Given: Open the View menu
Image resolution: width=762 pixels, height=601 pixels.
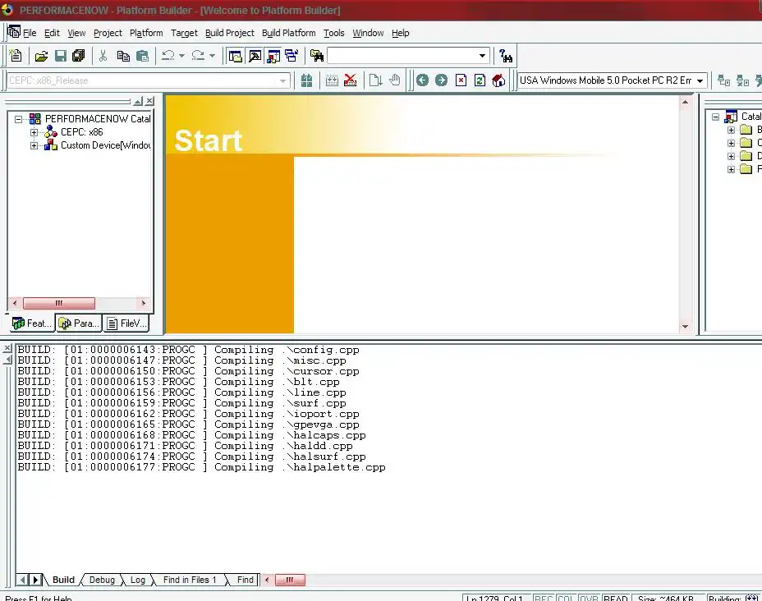Looking at the screenshot, I should 76,33.
